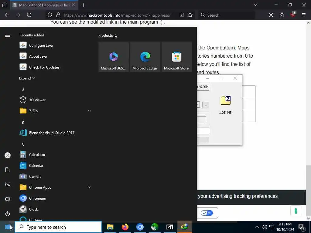View site security shield information
The height and width of the screenshot is (233, 311).
pyautogui.click(x=50, y=15)
